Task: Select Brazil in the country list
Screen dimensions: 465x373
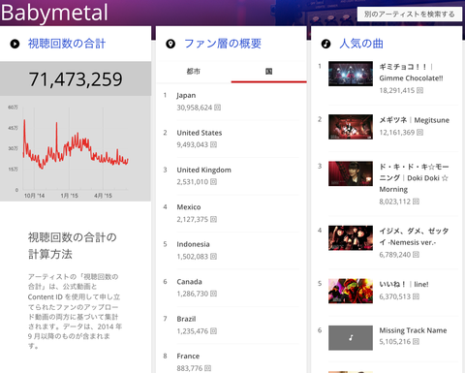Action: click(186, 319)
